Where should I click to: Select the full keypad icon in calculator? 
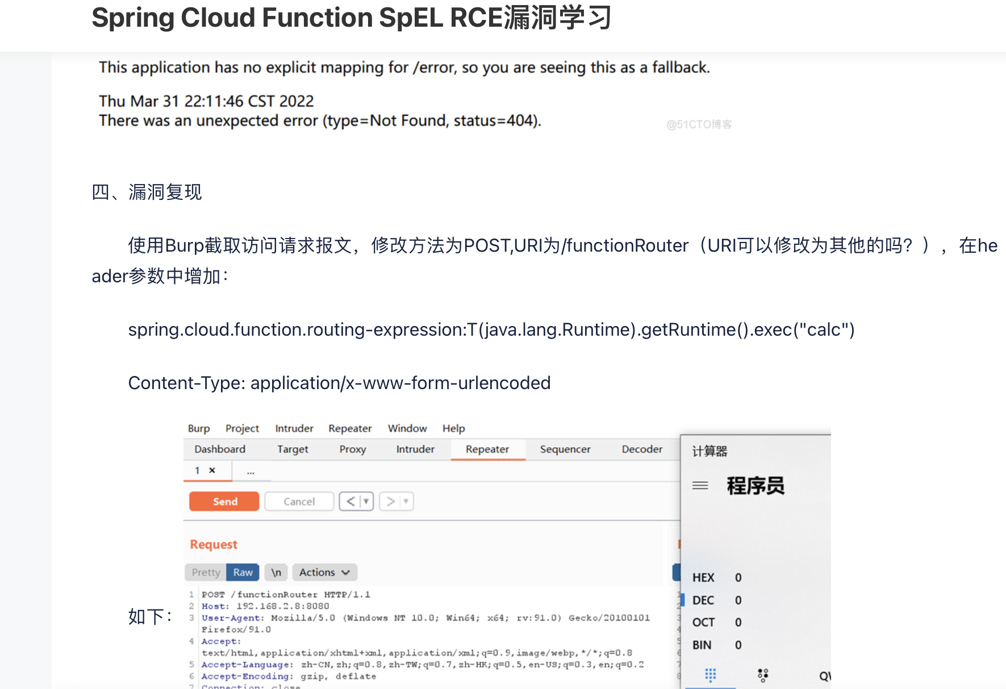(x=711, y=675)
